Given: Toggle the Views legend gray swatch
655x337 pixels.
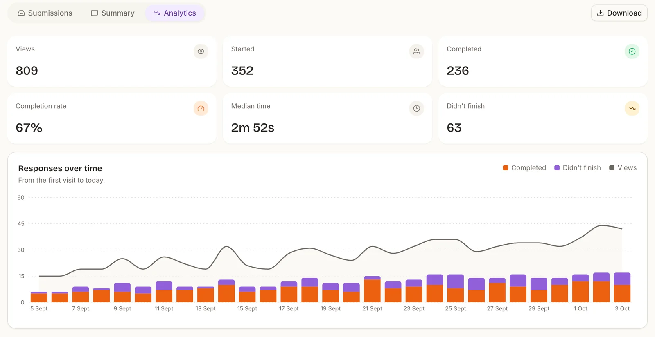Looking at the screenshot, I should point(612,168).
